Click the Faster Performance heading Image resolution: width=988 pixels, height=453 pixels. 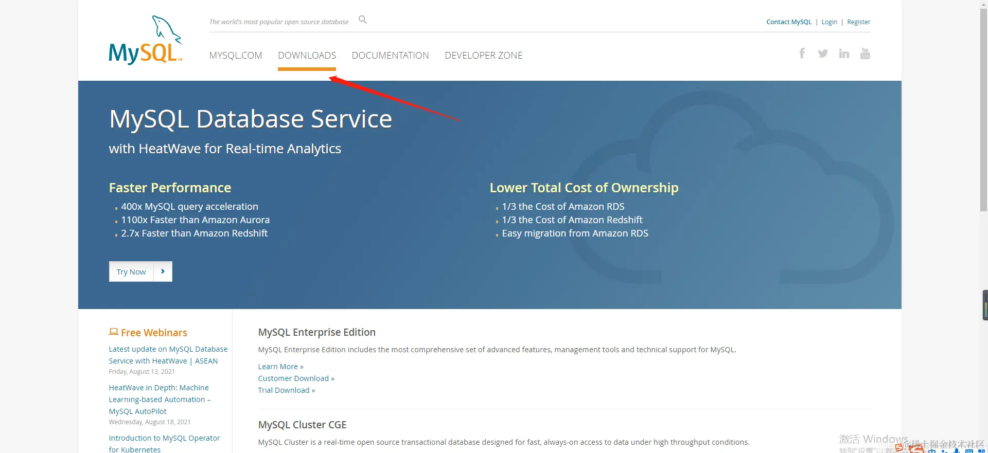click(170, 188)
